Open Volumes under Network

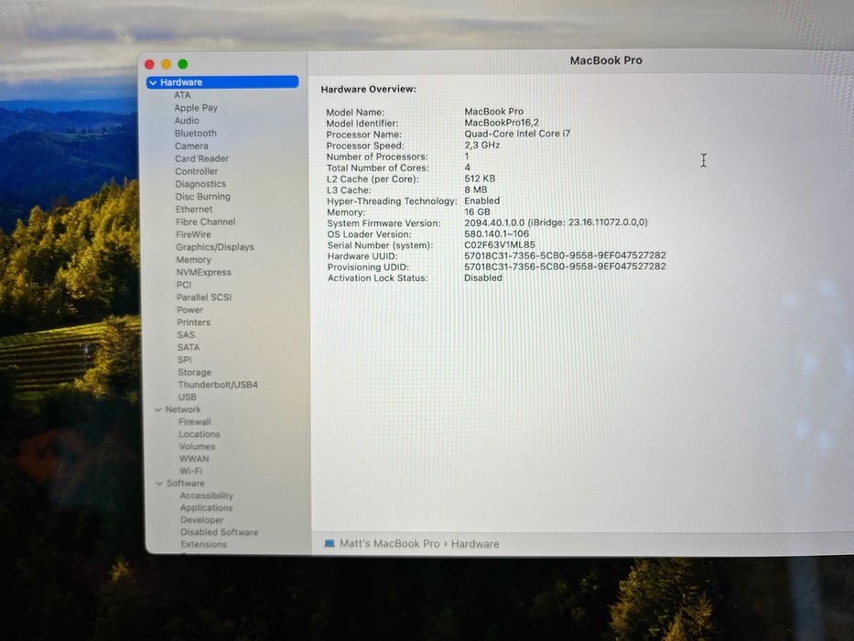[x=197, y=447]
